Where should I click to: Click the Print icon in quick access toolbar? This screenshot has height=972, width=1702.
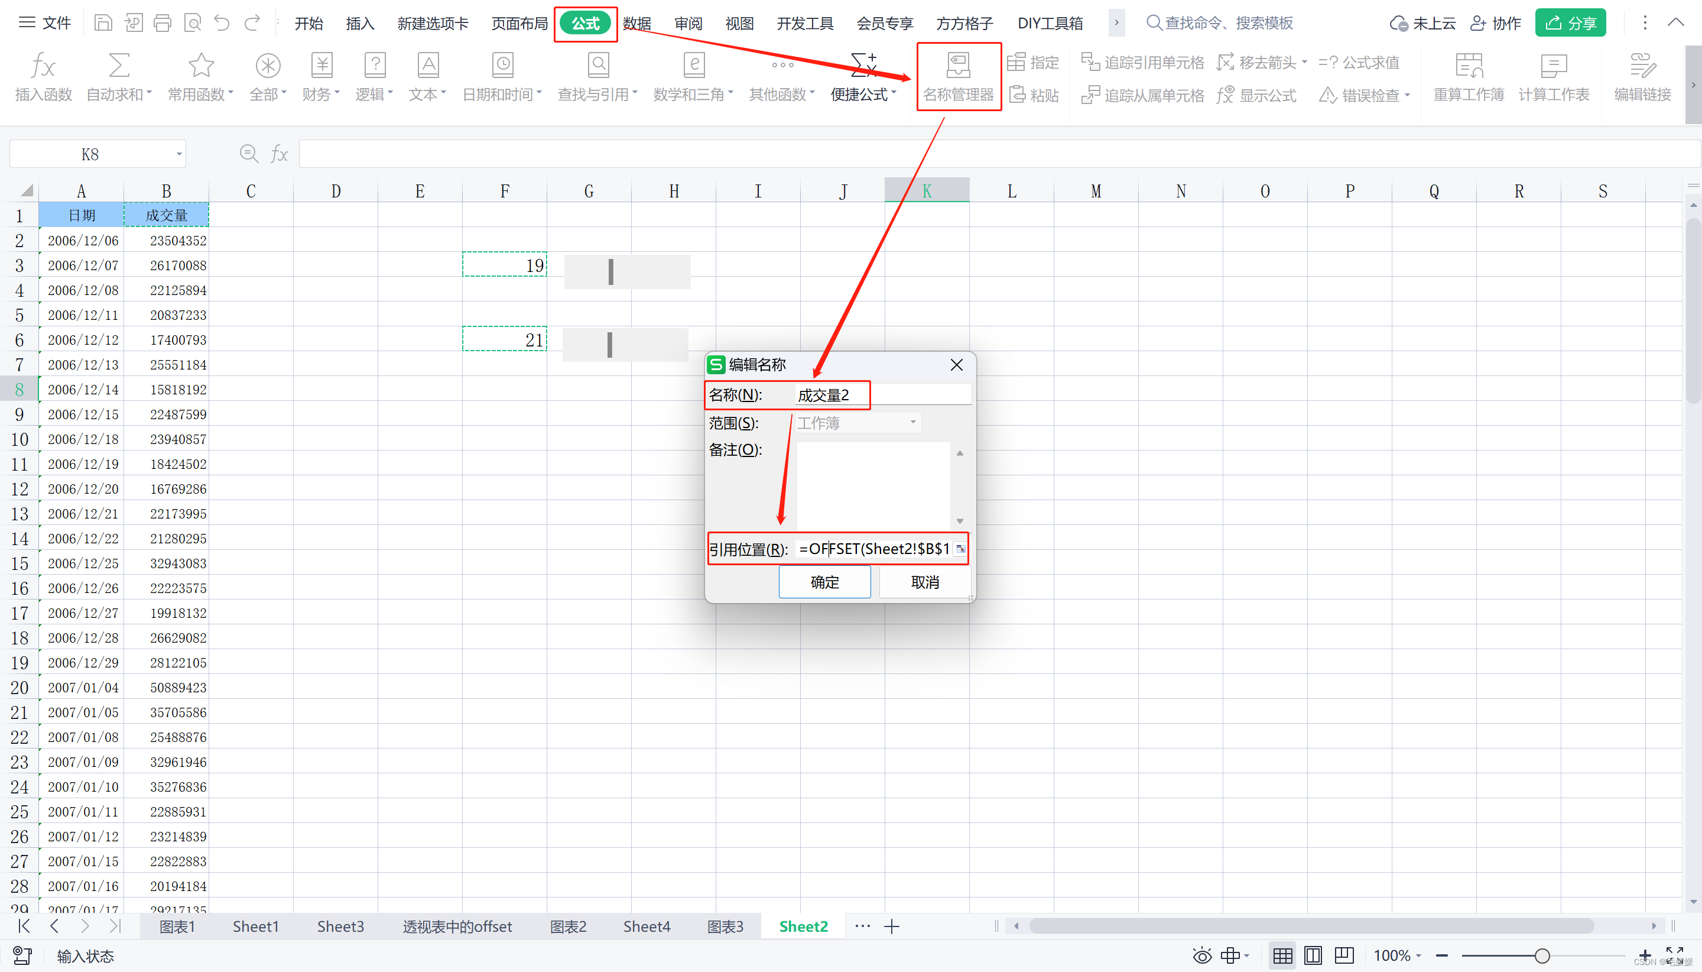[x=162, y=24]
